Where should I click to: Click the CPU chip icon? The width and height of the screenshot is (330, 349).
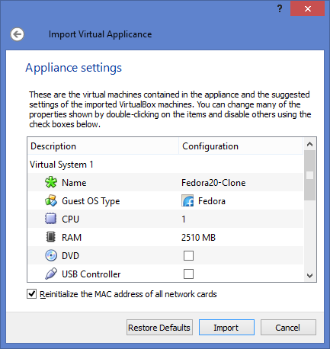point(51,219)
